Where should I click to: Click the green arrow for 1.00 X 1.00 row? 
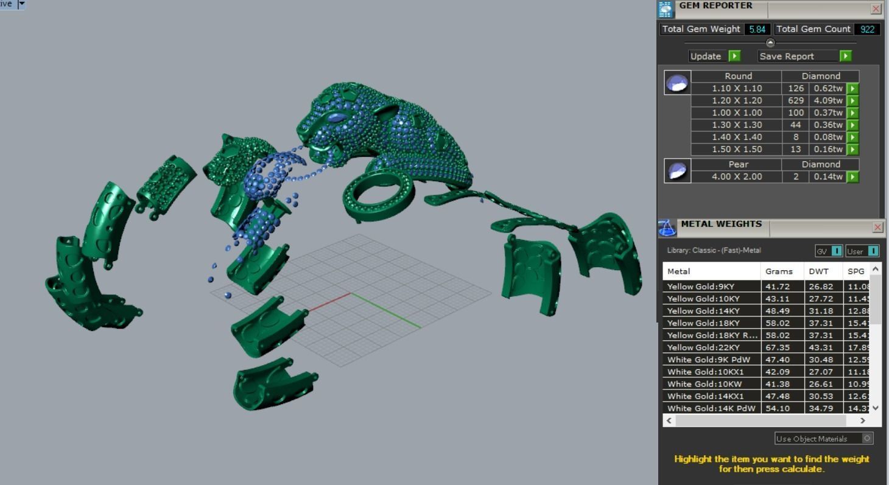852,113
